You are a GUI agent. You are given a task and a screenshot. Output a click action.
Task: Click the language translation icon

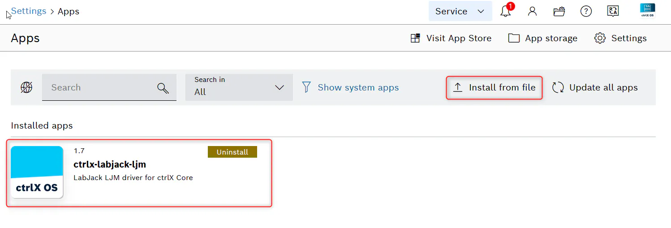pos(613,11)
